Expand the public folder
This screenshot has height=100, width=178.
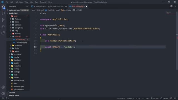16,63
